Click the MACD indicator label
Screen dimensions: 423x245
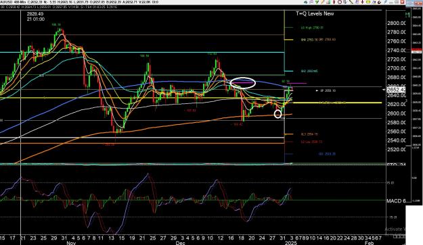(x=396, y=201)
